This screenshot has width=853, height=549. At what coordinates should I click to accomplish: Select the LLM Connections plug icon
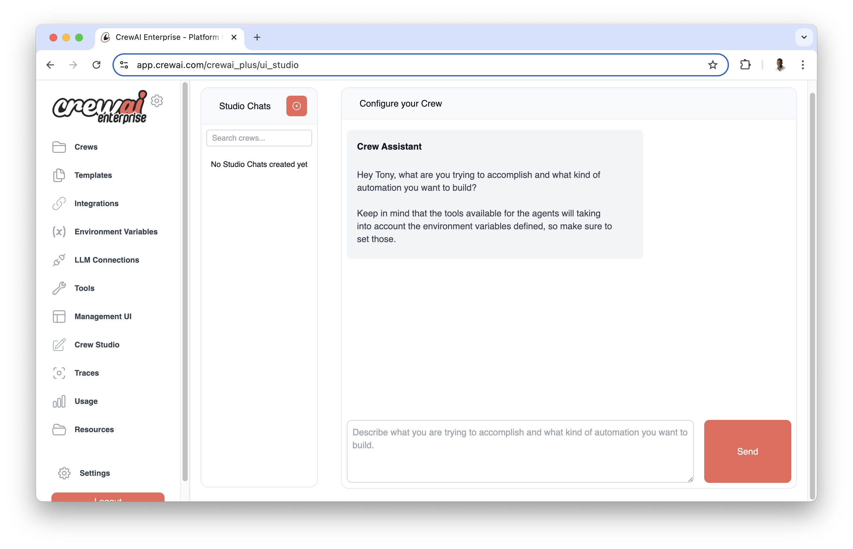tap(59, 260)
